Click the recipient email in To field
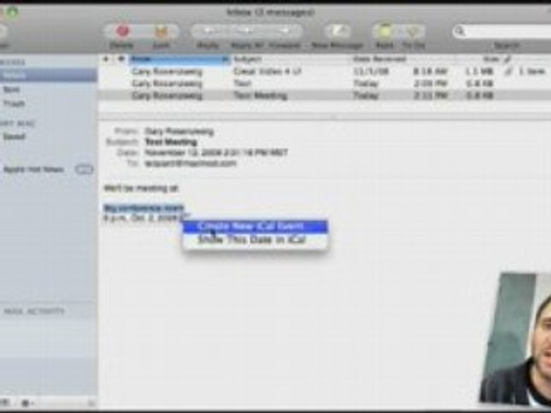 (x=191, y=163)
